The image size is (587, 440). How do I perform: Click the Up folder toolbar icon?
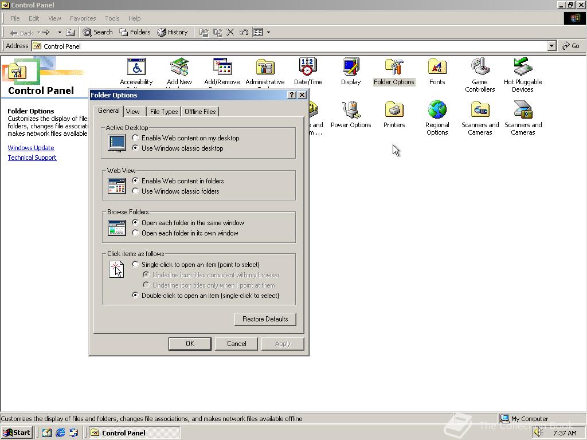pos(70,33)
